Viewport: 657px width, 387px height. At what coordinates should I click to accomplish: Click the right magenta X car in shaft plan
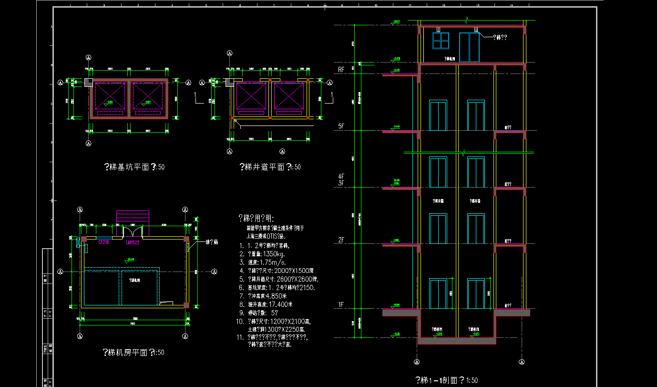(288, 96)
